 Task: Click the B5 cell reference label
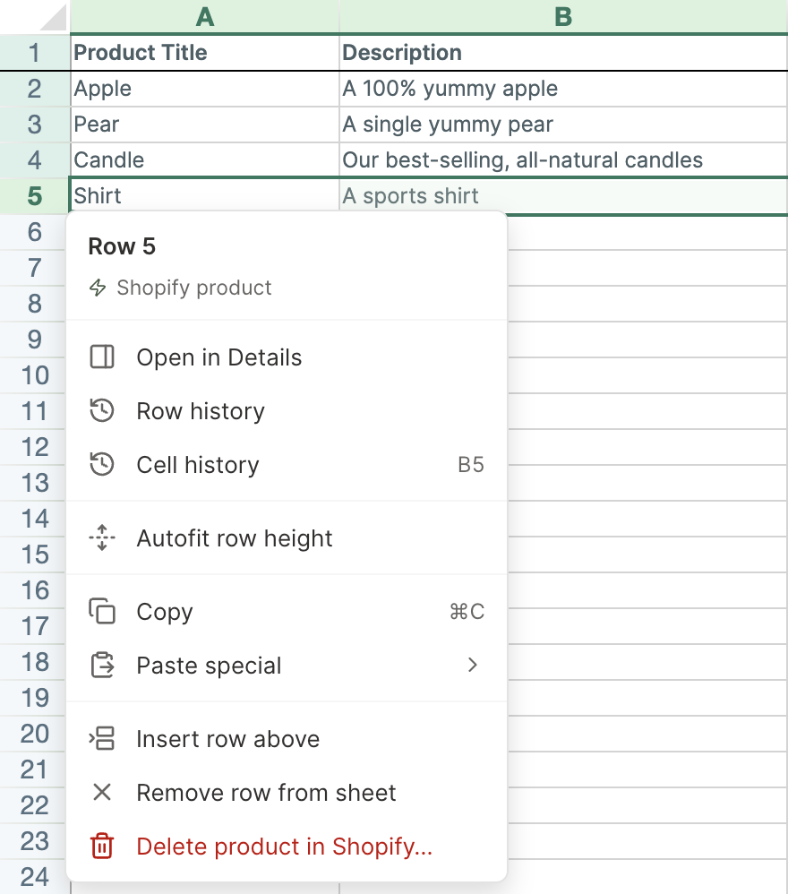pyautogui.click(x=471, y=465)
